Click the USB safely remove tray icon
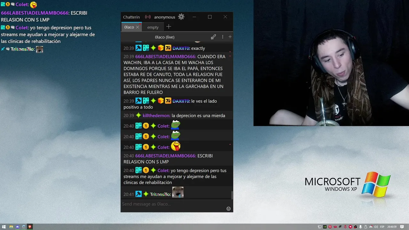The width and height of the screenshot is (409, 230). click(366, 227)
